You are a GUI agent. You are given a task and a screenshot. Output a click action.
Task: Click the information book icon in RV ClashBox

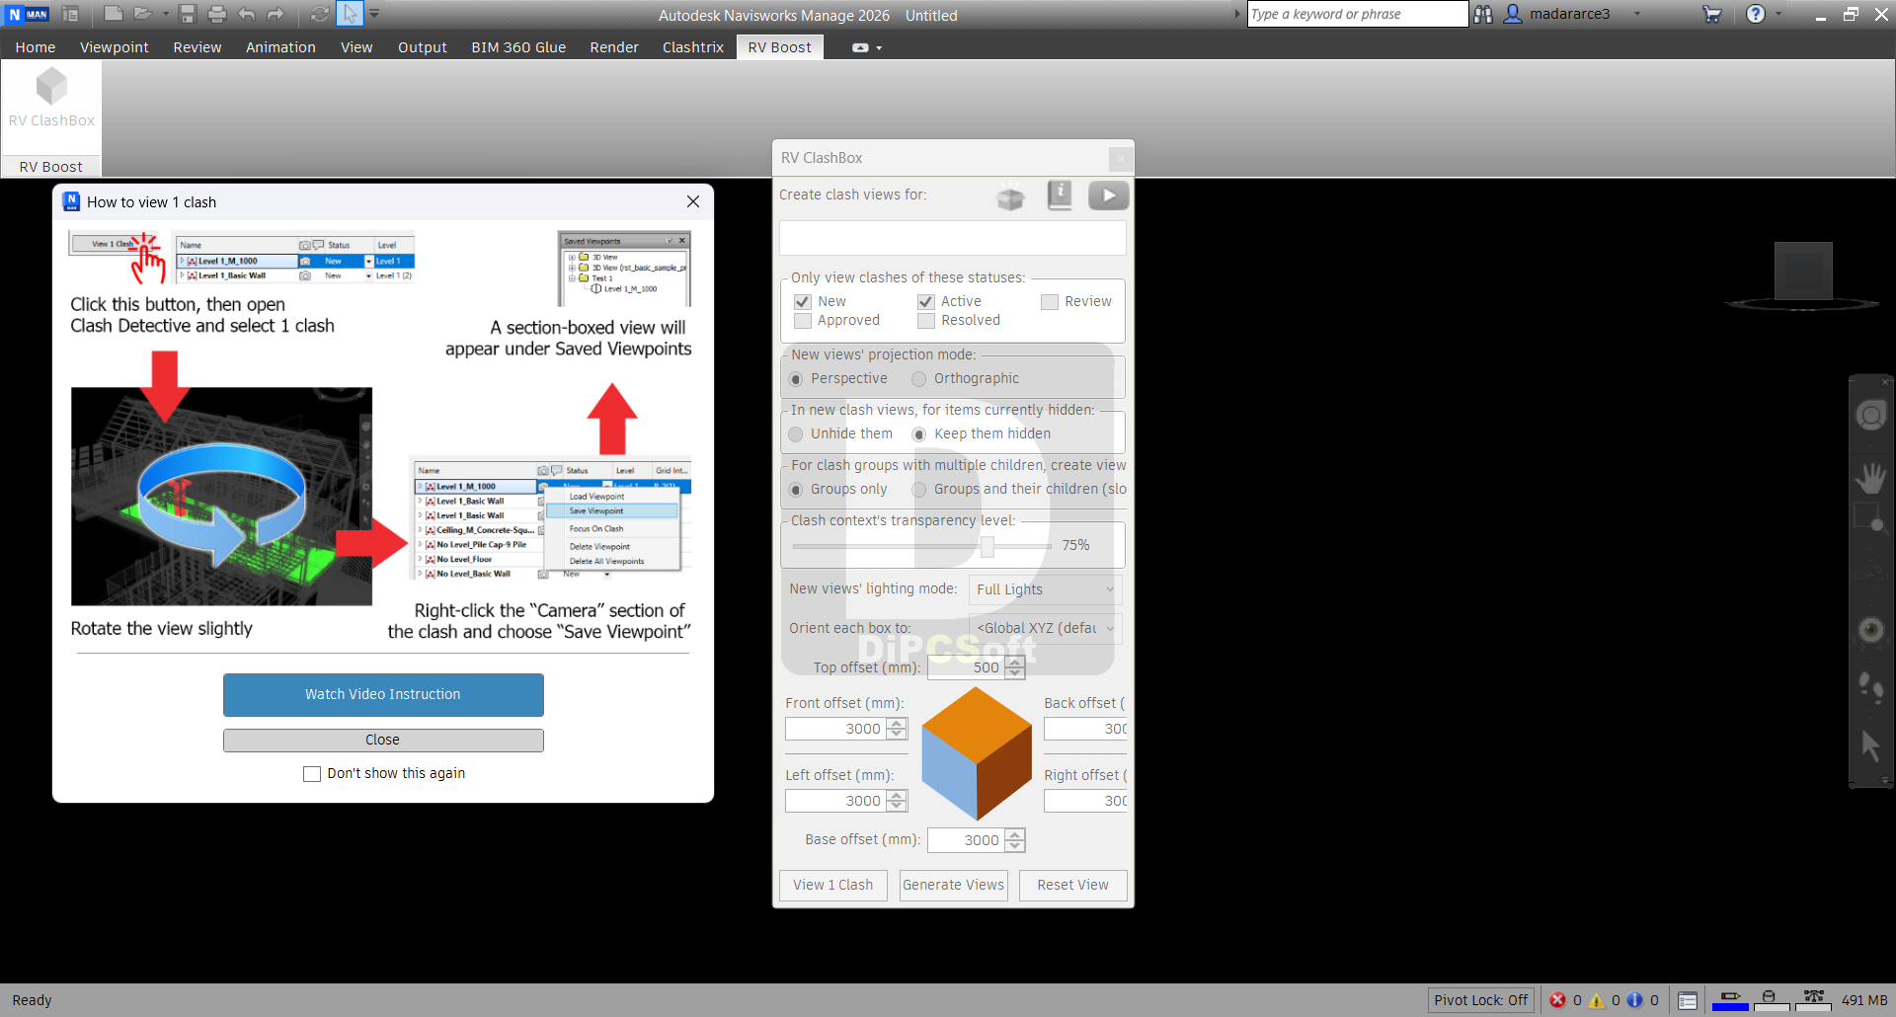(x=1060, y=196)
